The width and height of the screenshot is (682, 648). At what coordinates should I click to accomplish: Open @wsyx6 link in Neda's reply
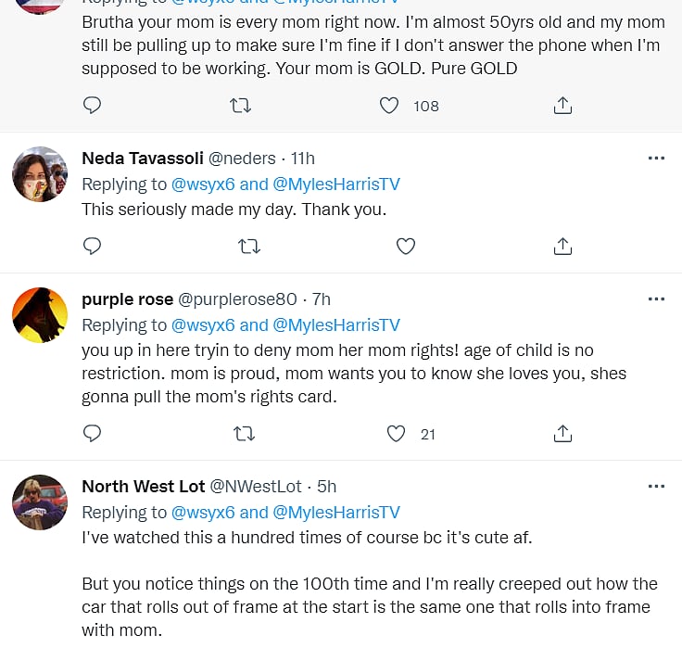[x=203, y=184]
